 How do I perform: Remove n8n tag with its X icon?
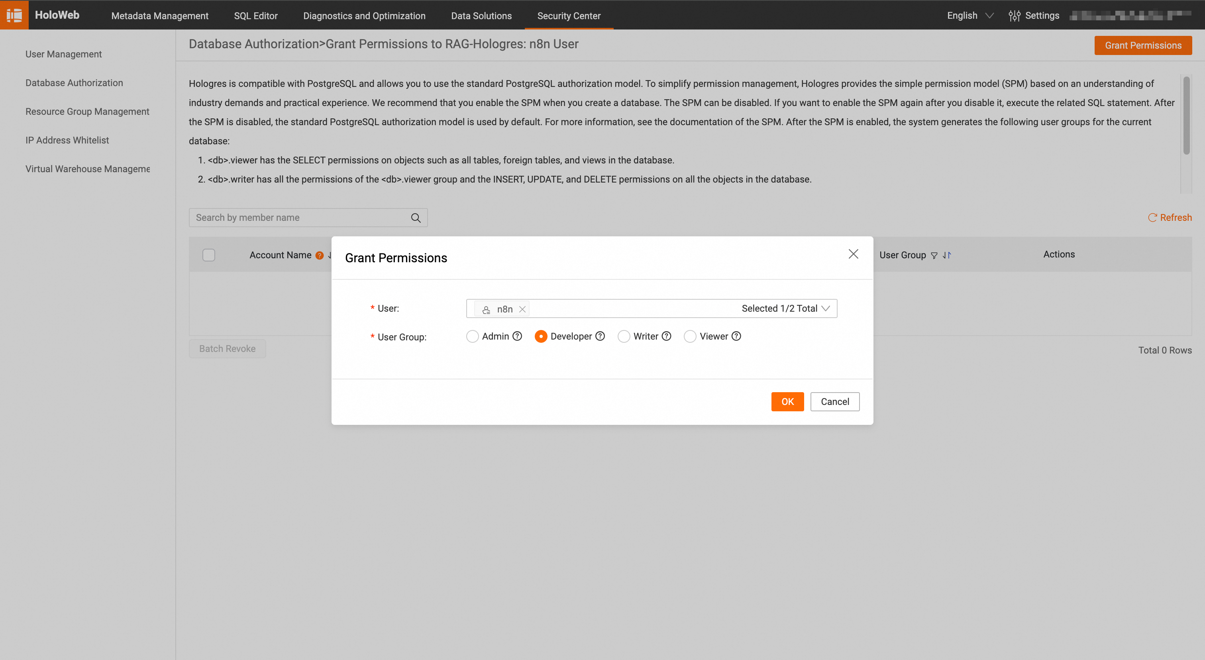[522, 309]
